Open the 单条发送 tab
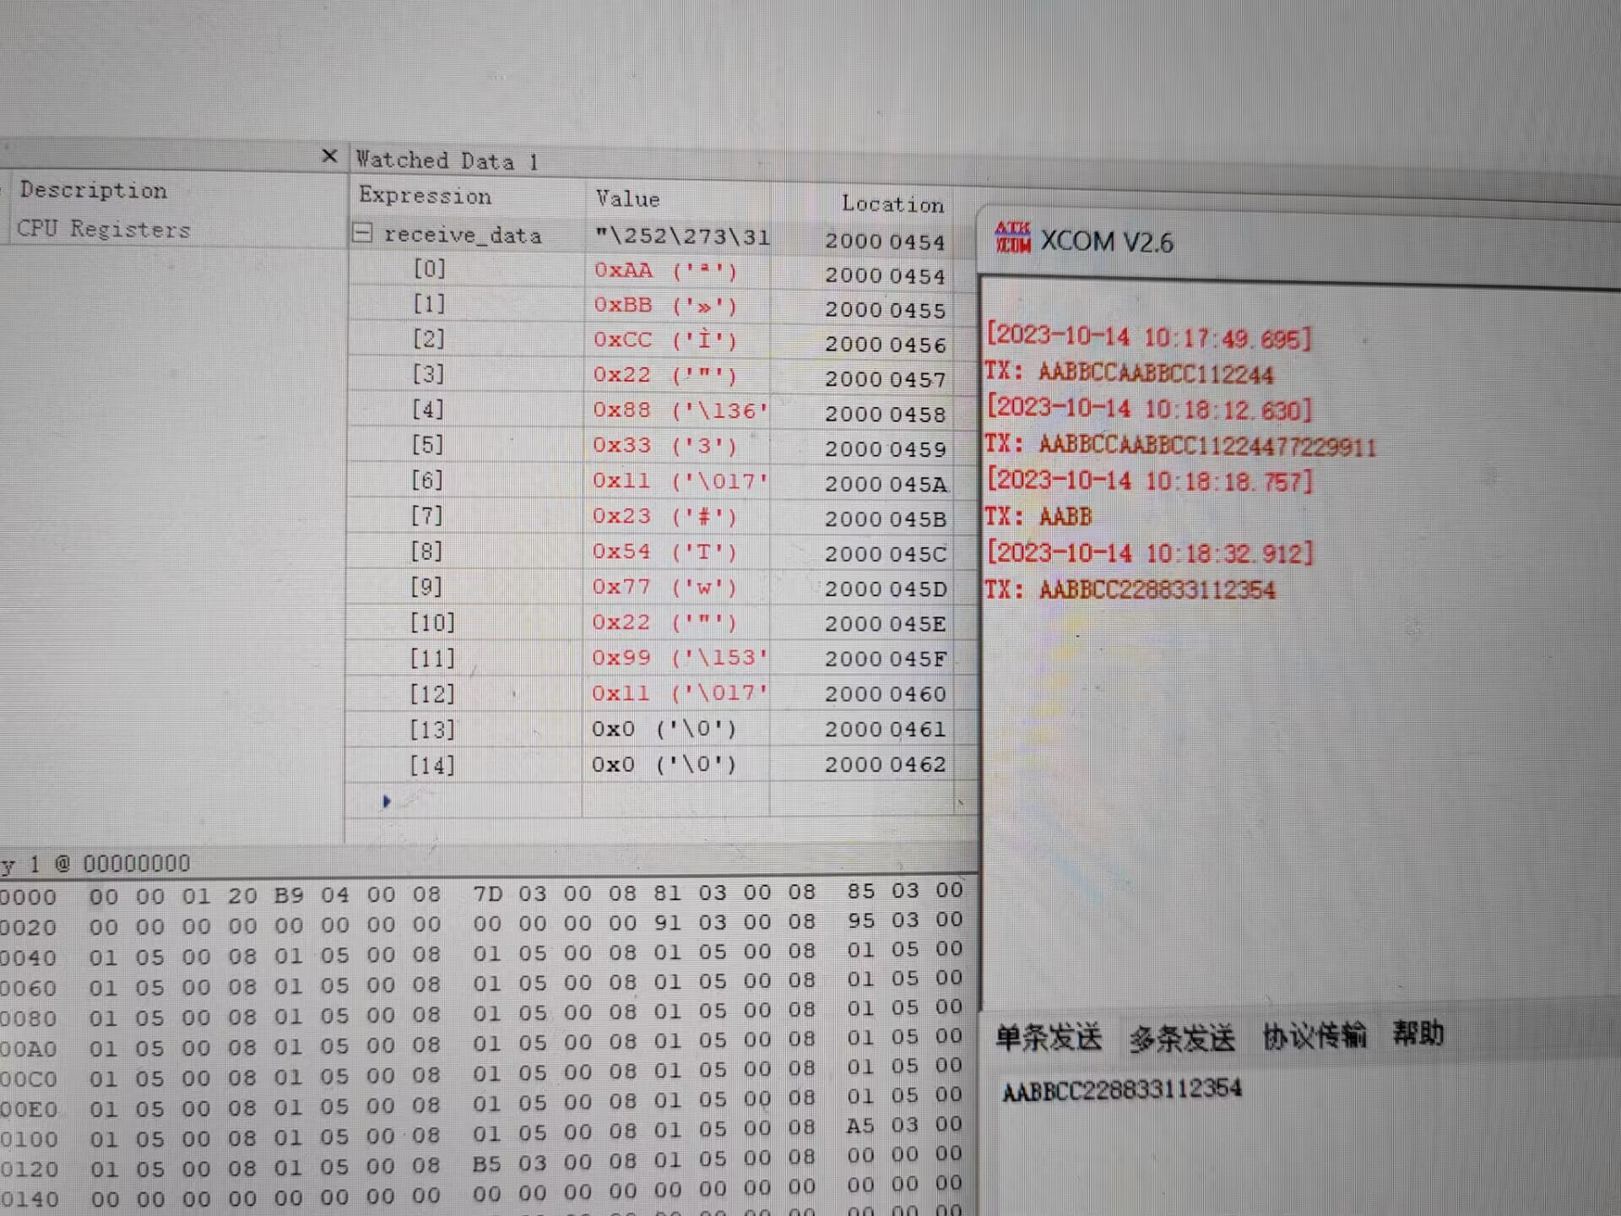Image resolution: width=1621 pixels, height=1216 pixels. pyautogui.click(x=1048, y=1037)
